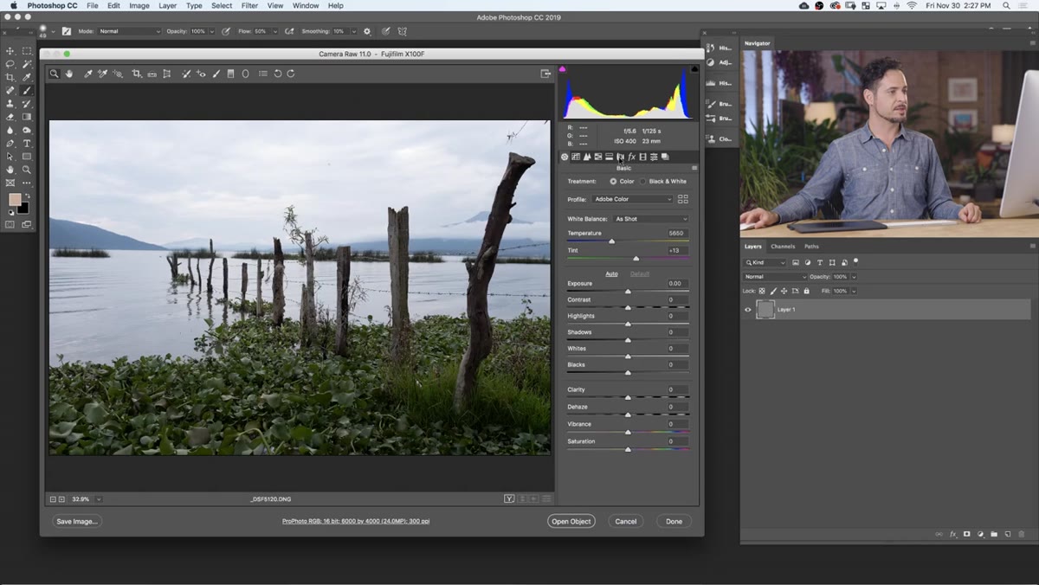Image resolution: width=1039 pixels, height=585 pixels.
Task: Open the brush Mode dropdown showing Normal
Action: [x=129, y=31]
